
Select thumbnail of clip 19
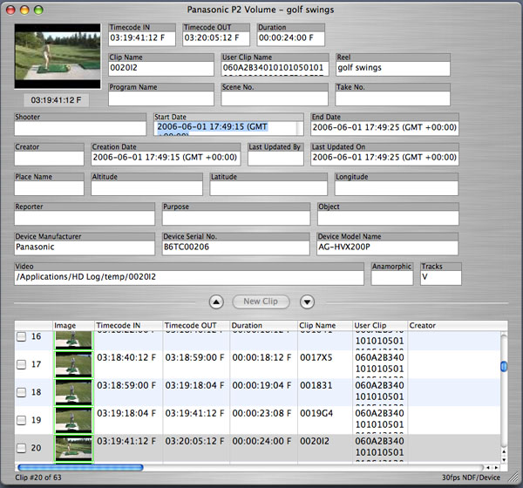73,420
